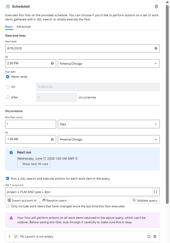Clear the 1:00 AM occurrence time
This screenshot has width=170, height=243.
[x=52, y=139]
